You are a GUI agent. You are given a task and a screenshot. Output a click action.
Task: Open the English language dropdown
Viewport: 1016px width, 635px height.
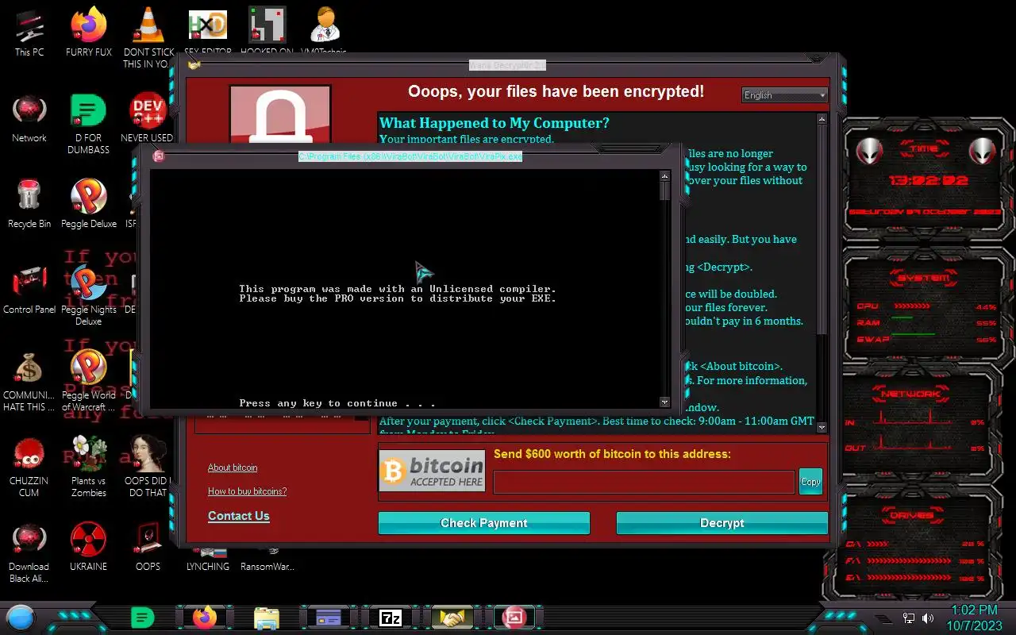coord(784,94)
